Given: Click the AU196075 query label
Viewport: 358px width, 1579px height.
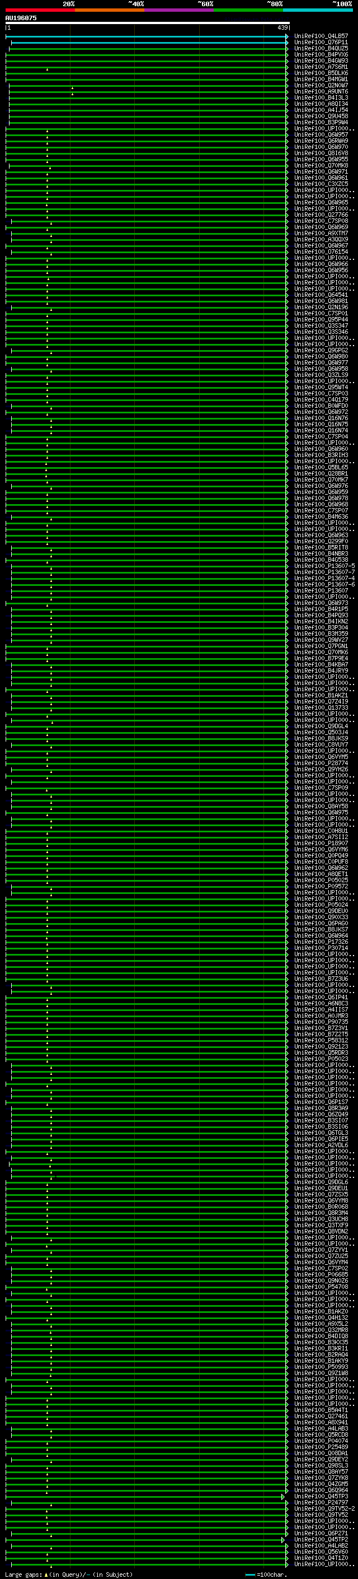Looking at the screenshot, I should click(21, 18).
